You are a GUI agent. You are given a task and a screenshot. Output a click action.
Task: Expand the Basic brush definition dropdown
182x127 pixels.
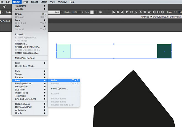[61, 12]
